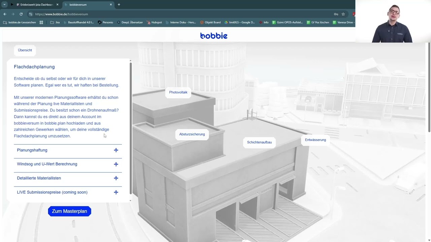Click the Flachdachplanung panel scrollbar down arrow
This screenshot has width=431, height=242.
131,201
